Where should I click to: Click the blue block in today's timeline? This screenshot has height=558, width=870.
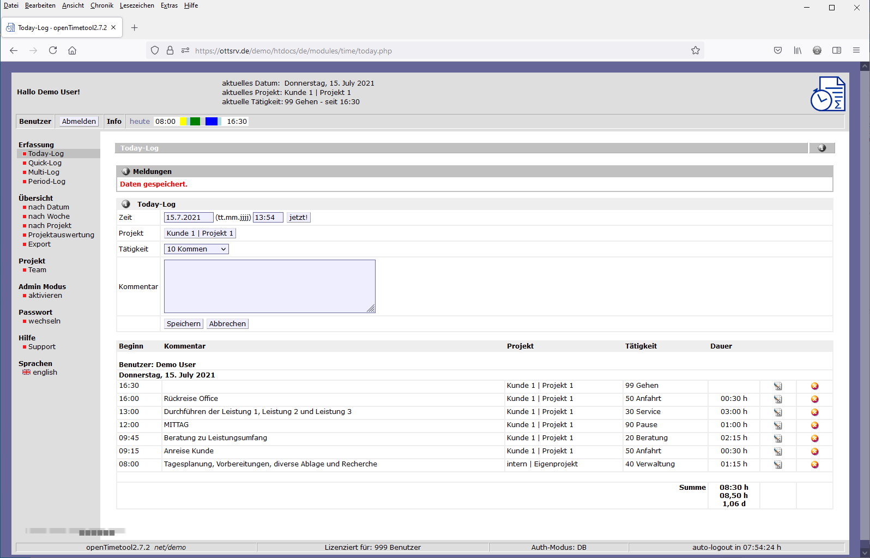[x=212, y=122]
